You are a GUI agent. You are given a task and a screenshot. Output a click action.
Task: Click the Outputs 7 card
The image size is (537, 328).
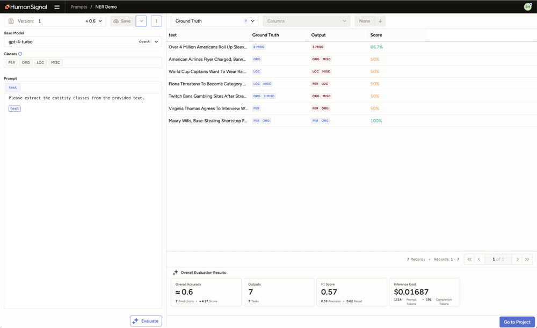[279, 293]
